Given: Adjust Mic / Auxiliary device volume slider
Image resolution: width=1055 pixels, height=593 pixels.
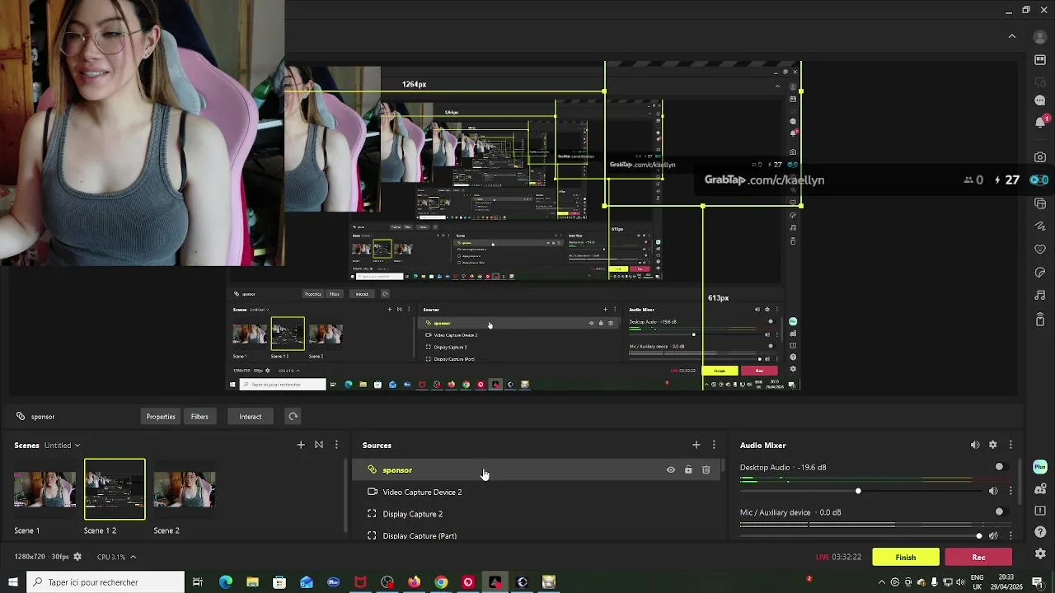Looking at the screenshot, I should coord(978,536).
